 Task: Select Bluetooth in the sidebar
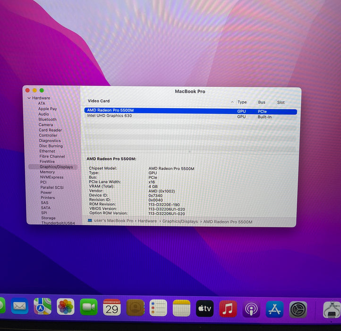click(x=47, y=119)
